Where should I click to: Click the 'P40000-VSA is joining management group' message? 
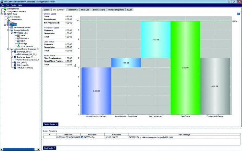(x=151, y=137)
